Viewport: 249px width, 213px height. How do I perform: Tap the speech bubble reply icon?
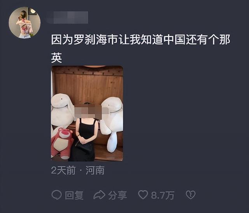click(56, 195)
